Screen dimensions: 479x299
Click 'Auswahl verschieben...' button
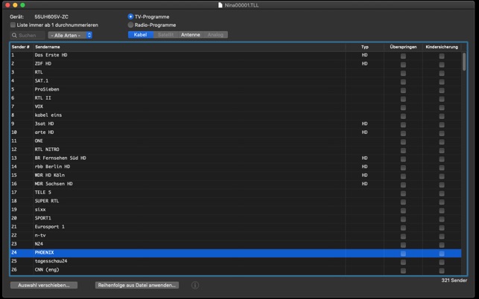(44, 286)
